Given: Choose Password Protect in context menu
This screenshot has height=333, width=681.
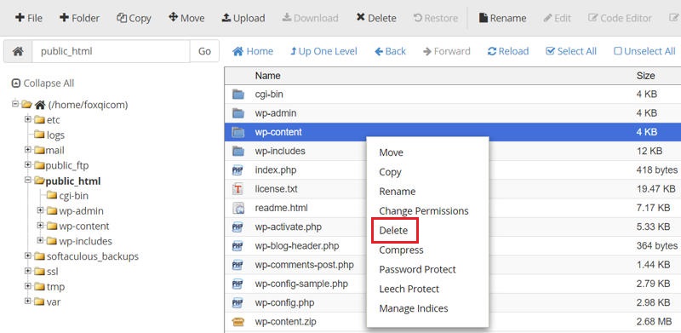Looking at the screenshot, I should 417,269.
